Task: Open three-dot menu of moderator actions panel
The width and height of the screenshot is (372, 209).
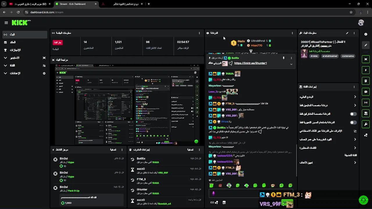Action: click(199, 150)
